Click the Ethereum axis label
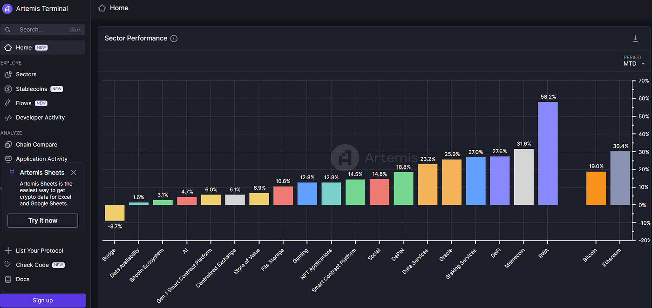 pyautogui.click(x=612, y=257)
